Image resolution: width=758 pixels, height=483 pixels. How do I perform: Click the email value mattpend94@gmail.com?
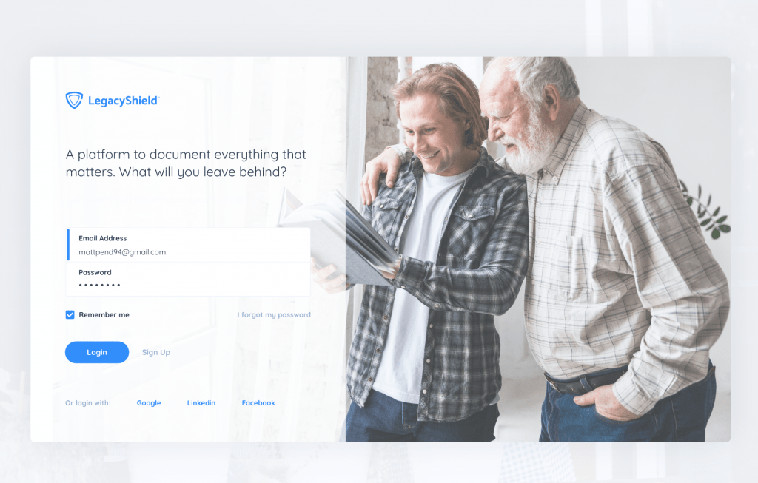(122, 252)
